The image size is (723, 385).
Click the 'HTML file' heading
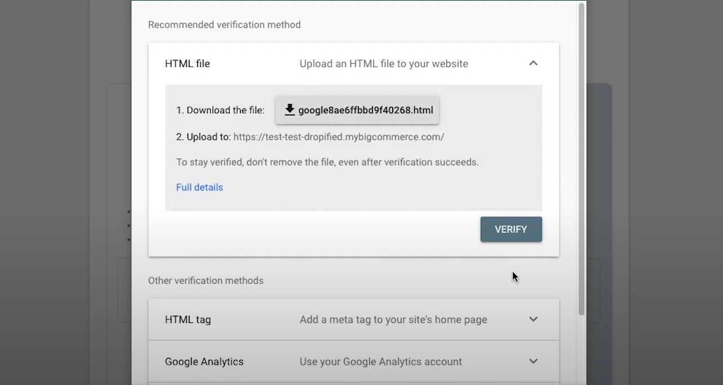[187, 64]
